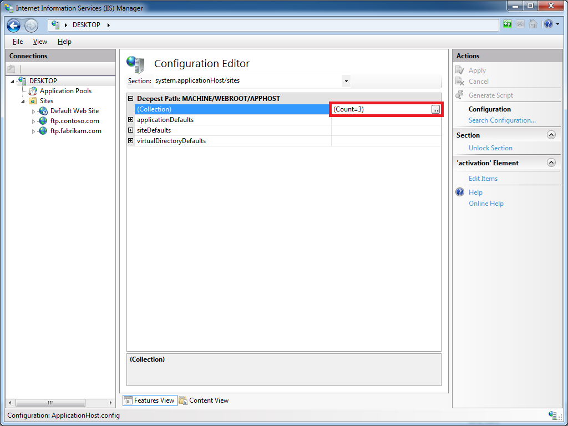Click the Default Web Site globe icon
Viewport: 568px width, 426px height.
tap(43, 111)
